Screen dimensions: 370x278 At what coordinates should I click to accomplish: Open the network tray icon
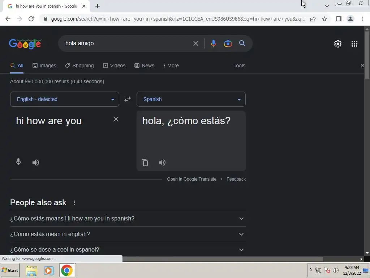318,270
